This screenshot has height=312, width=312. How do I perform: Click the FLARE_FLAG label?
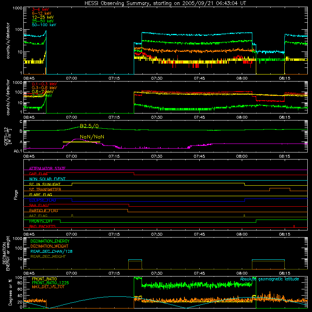coord(41,195)
